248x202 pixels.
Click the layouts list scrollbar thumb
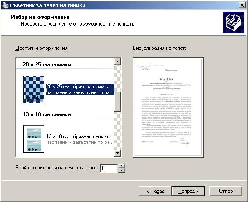(x=117, y=102)
